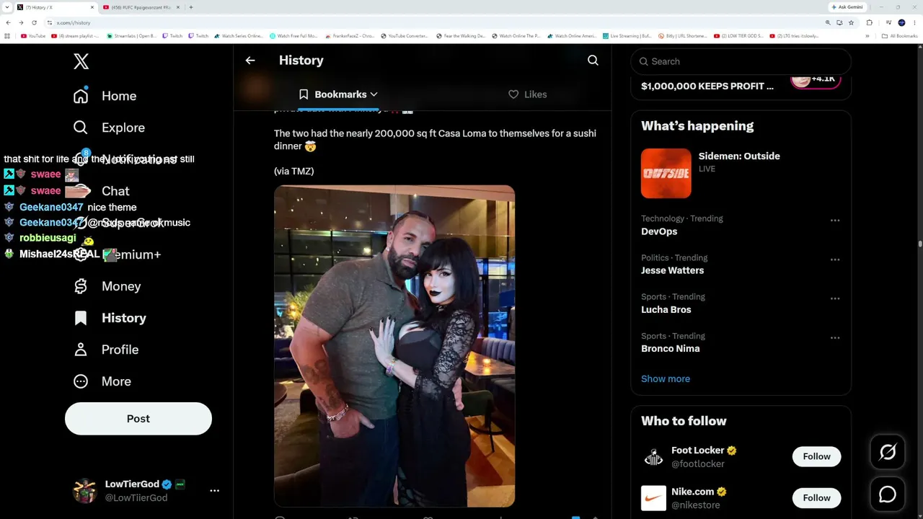The width and height of the screenshot is (923, 519).
Task: Click the browser back button
Action: (x=8, y=22)
